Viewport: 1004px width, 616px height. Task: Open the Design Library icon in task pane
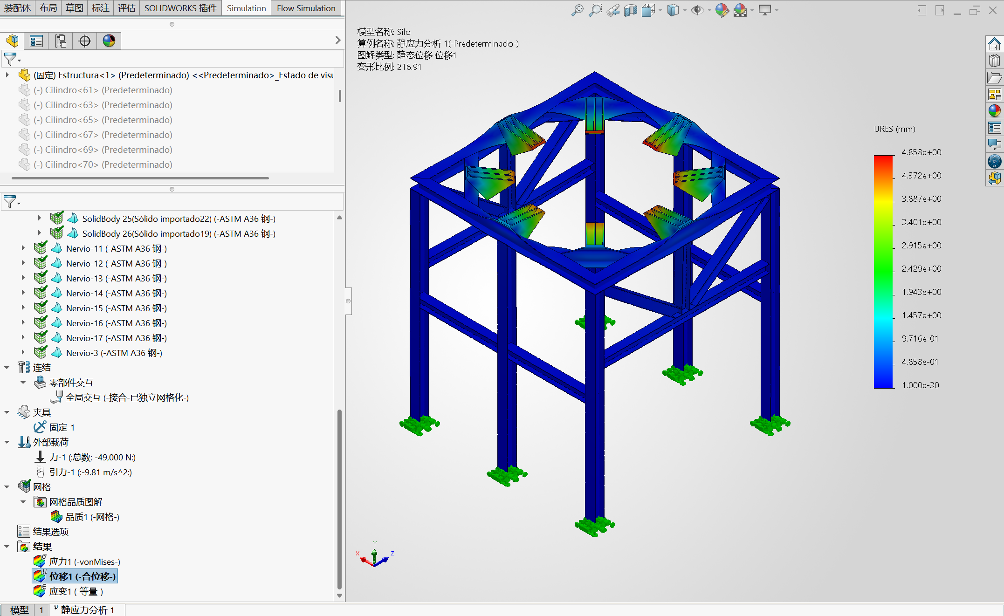[x=994, y=61]
